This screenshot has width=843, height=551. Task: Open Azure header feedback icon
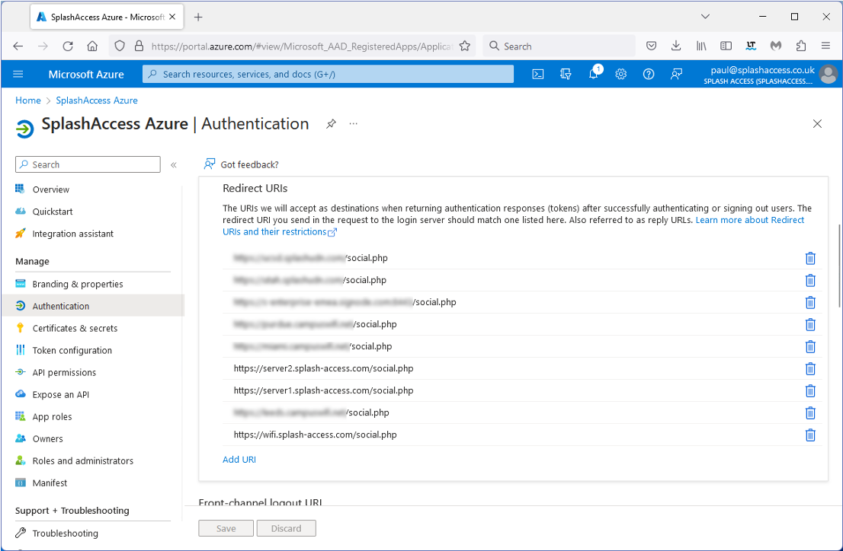point(676,74)
